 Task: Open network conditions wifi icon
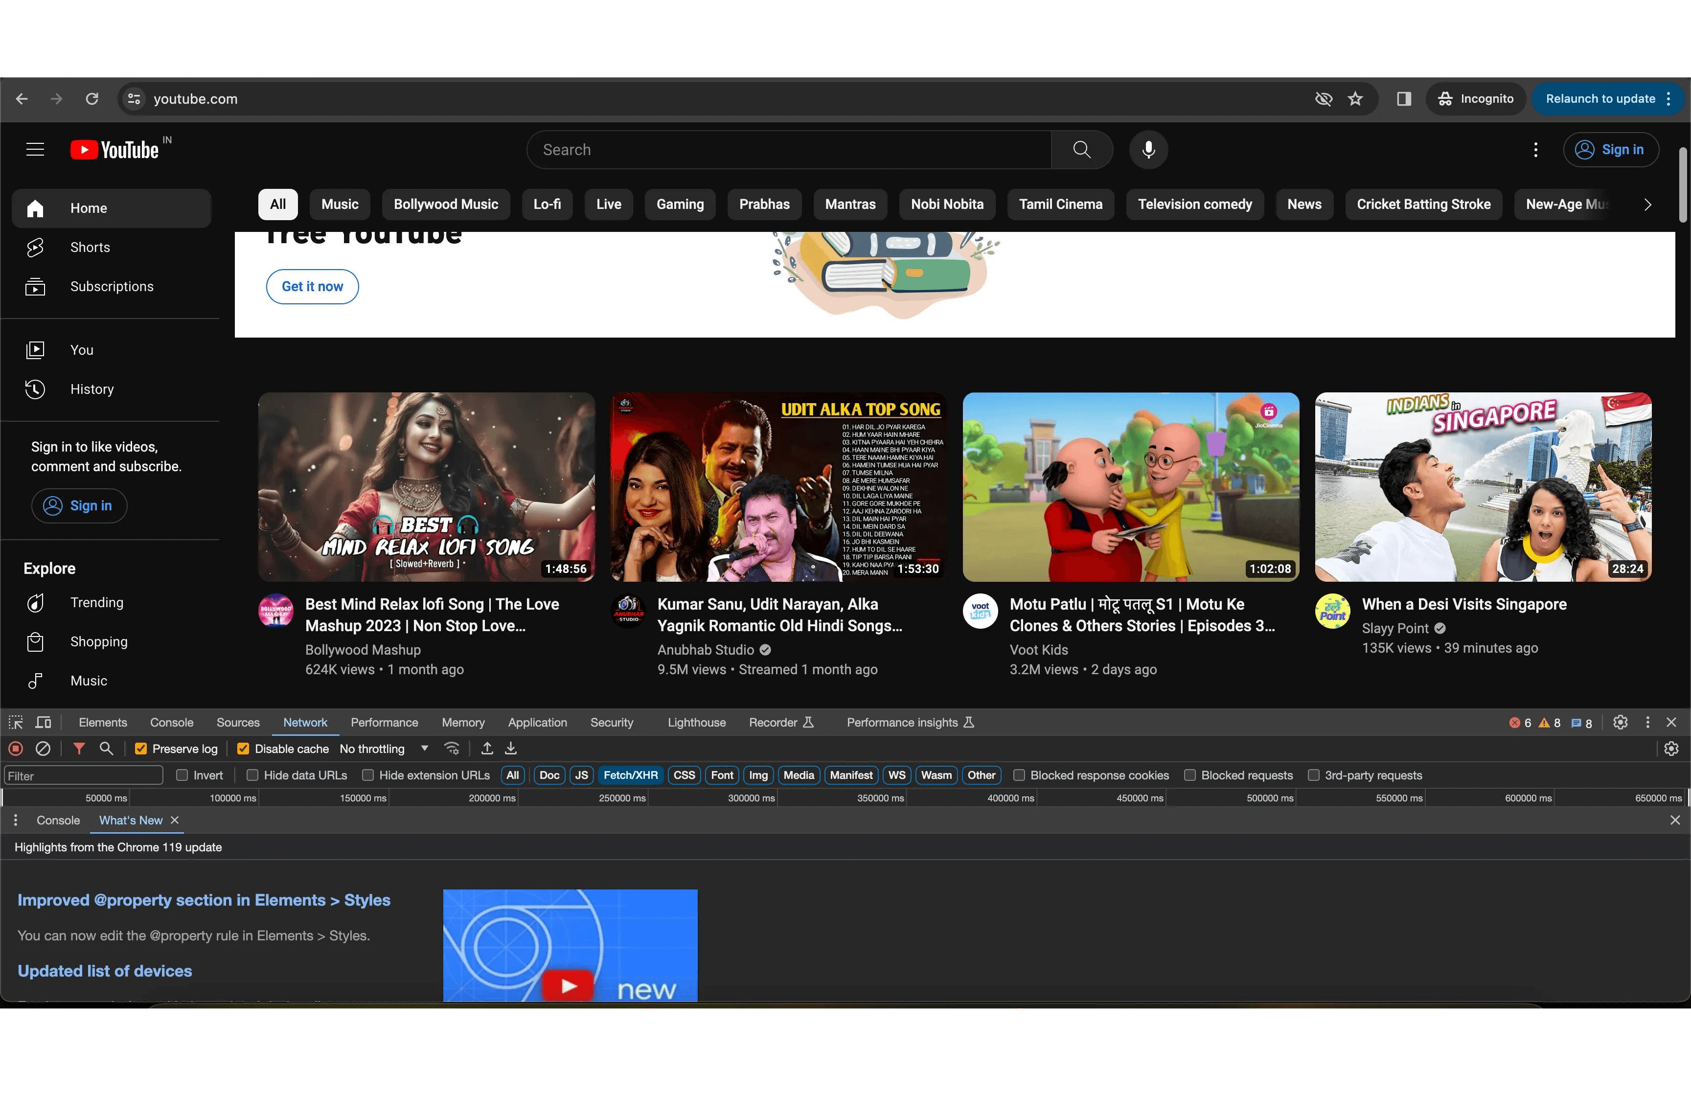452,749
